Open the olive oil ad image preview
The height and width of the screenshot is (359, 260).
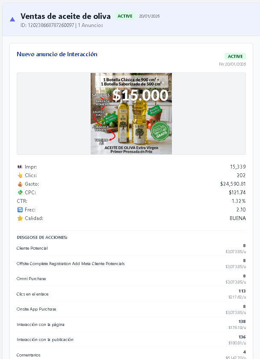click(x=131, y=114)
